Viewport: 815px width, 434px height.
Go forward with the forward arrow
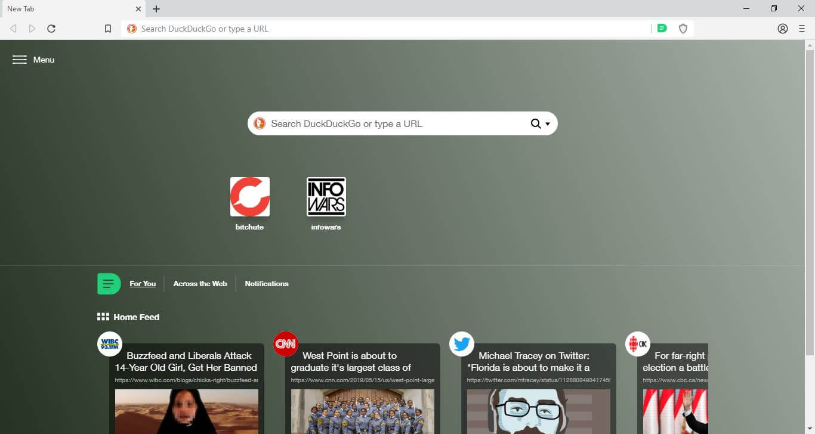[x=32, y=29]
